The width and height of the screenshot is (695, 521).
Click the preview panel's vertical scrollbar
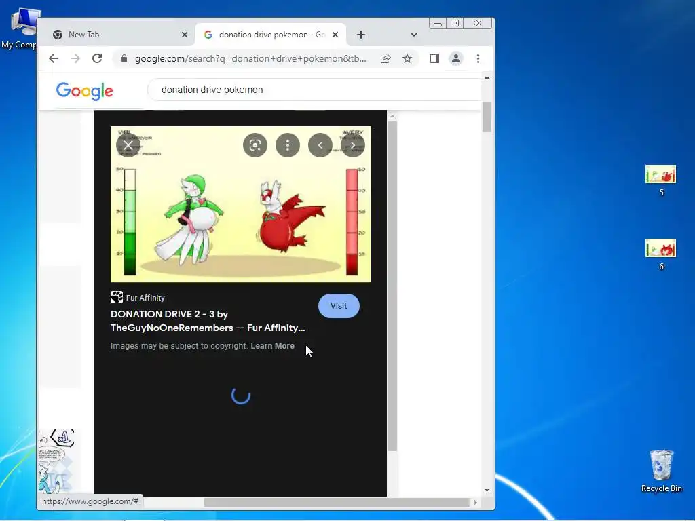point(392,286)
